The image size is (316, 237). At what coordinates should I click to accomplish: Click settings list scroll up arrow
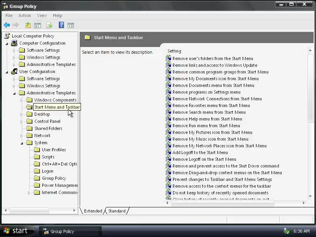[310, 50]
